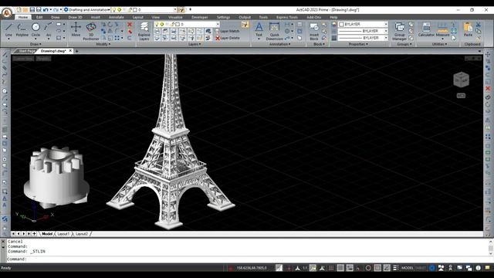This screenshot has width=494, height=278.
Task: Click the Model tab
Action: tap(47, 234)
